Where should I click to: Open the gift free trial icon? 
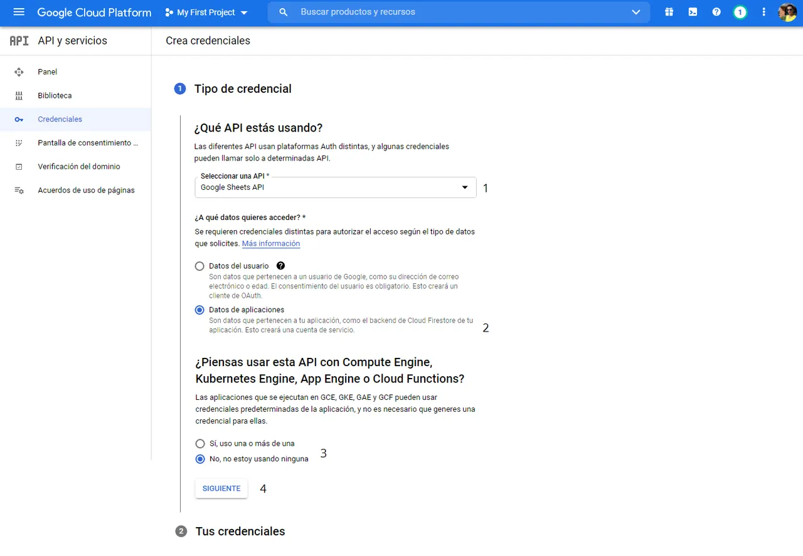tap(669, 12)
